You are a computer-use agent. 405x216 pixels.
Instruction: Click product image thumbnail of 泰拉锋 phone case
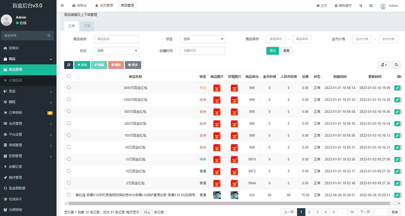coord(217,195)
